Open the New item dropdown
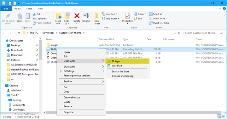 [x=109, y=14]
